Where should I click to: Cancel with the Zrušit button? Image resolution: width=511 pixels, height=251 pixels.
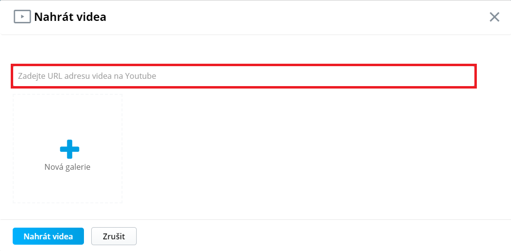click(114, 236)
